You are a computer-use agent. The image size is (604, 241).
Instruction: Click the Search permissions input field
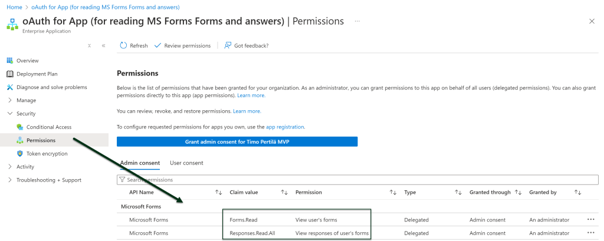[354, 179]
